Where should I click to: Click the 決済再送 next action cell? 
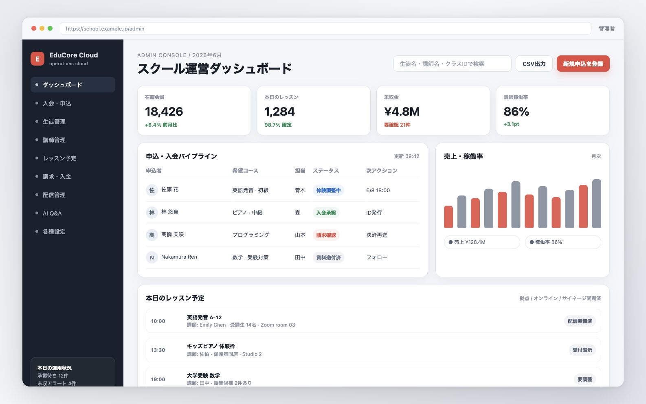click(x=377, y=235)
